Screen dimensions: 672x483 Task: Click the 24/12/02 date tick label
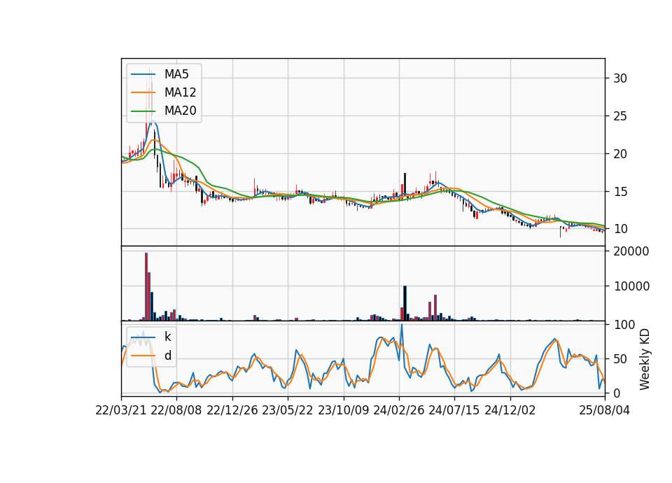pos(510,410)
